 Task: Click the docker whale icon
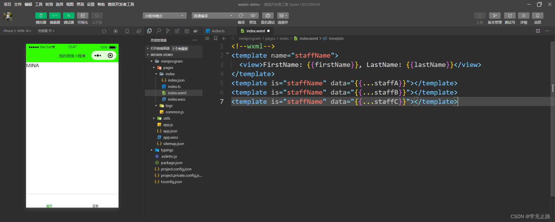click(196, 31)
